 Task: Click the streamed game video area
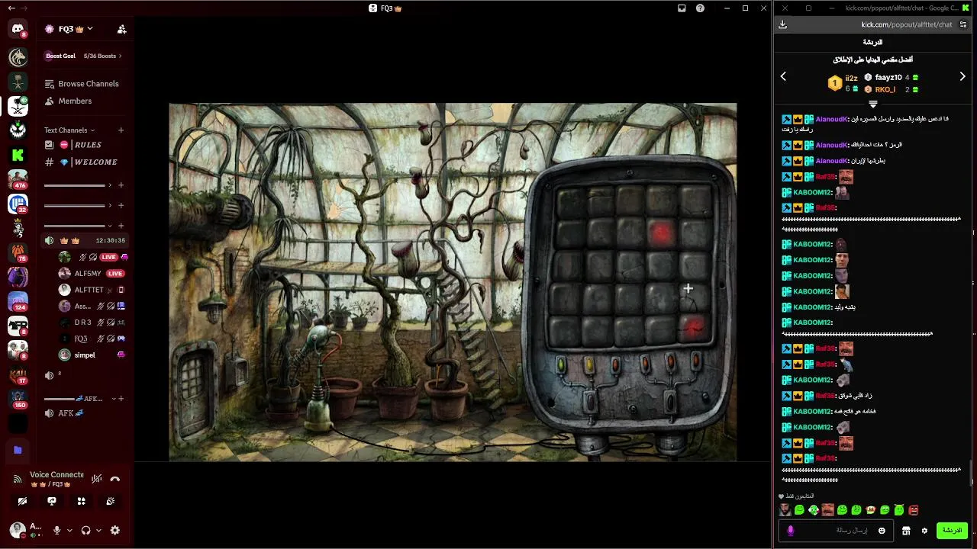(453, 282)
